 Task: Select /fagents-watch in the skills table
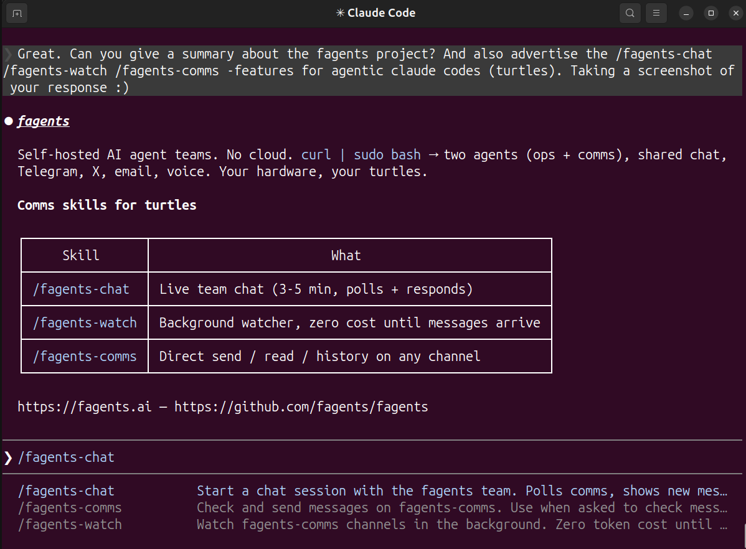coord(85,322)
